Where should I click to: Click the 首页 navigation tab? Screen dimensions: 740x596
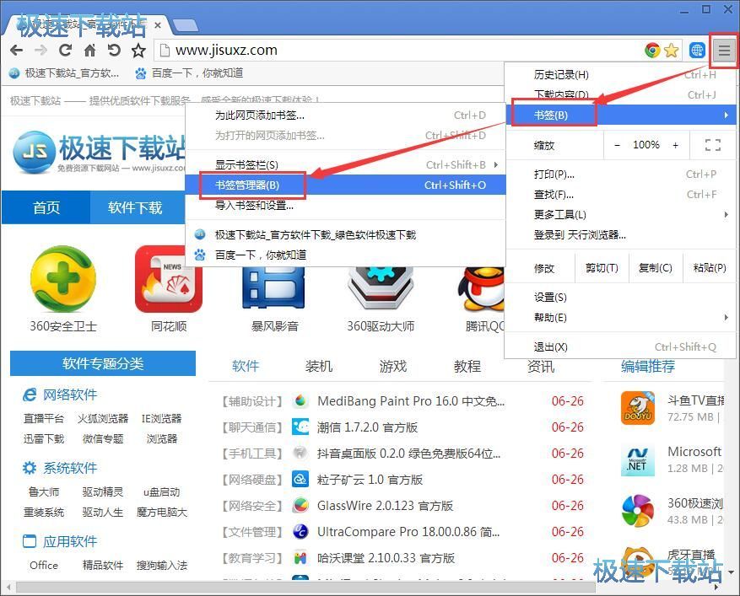point(46,207)
